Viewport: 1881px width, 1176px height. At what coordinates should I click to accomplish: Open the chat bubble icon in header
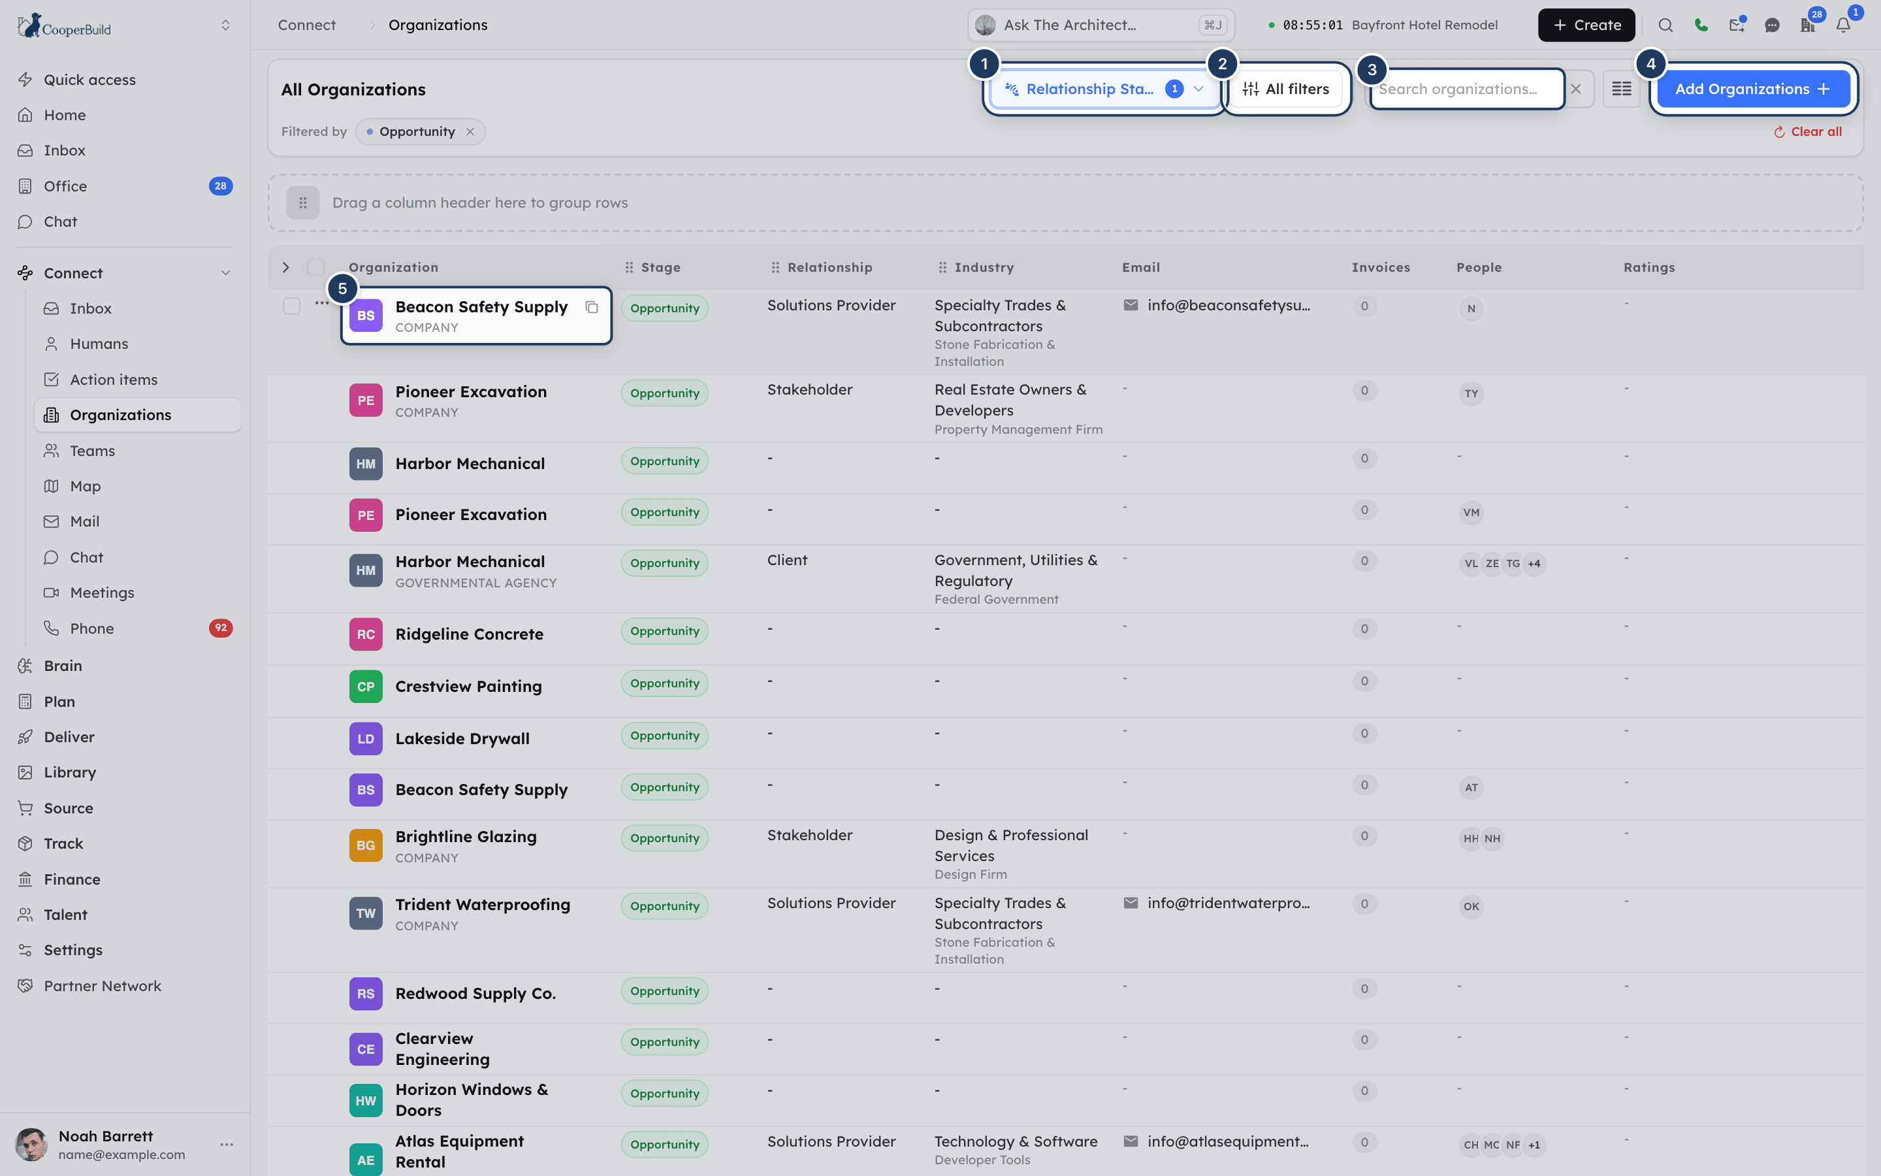tap(1772, 25)
